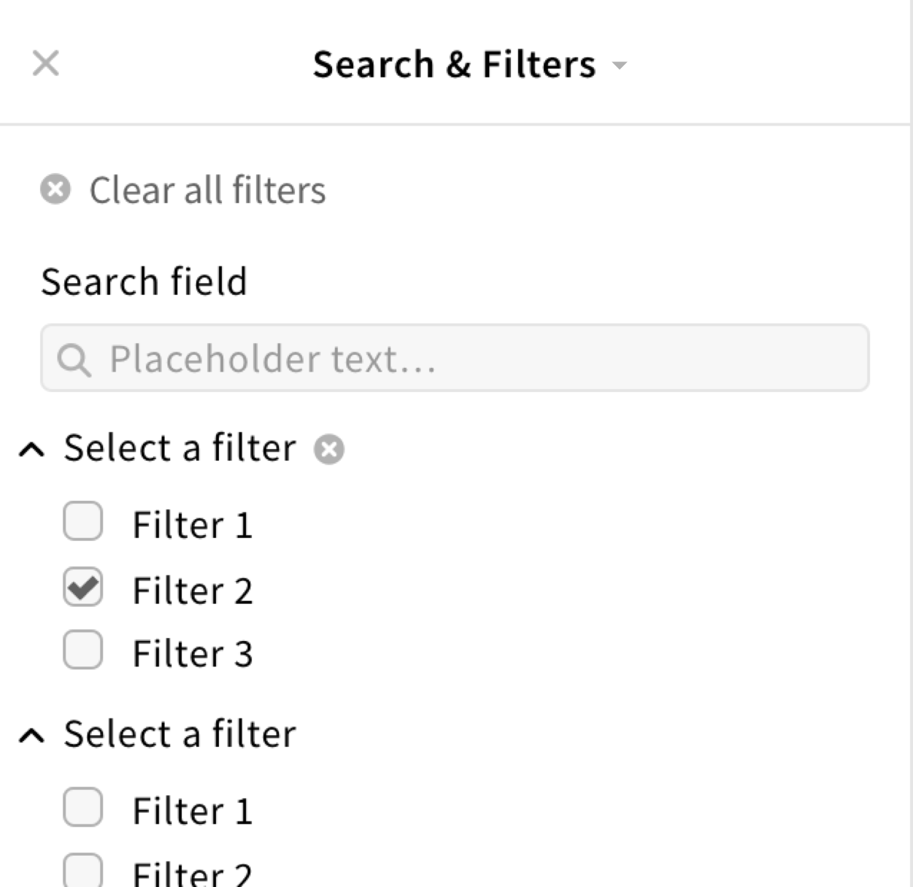Open the dropdown arrow beside Search & Filters
Image resolution: width=913 pixels, height=887 pixels.
[620, 66]
